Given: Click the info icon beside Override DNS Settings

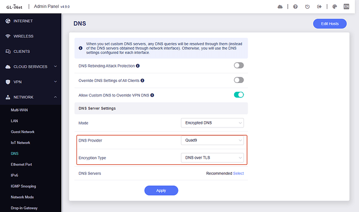Looking at the screenshot, I should 143,80.
